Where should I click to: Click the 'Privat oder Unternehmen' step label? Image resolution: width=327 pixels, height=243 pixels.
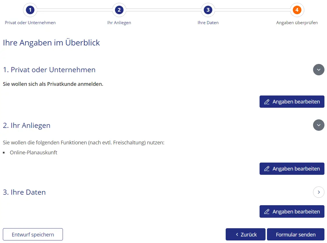click(30, 23)
